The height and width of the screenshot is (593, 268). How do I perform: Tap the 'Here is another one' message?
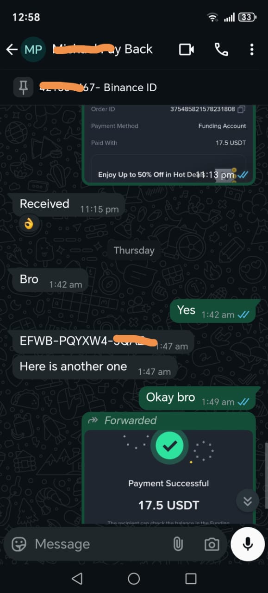click(94, 366)
